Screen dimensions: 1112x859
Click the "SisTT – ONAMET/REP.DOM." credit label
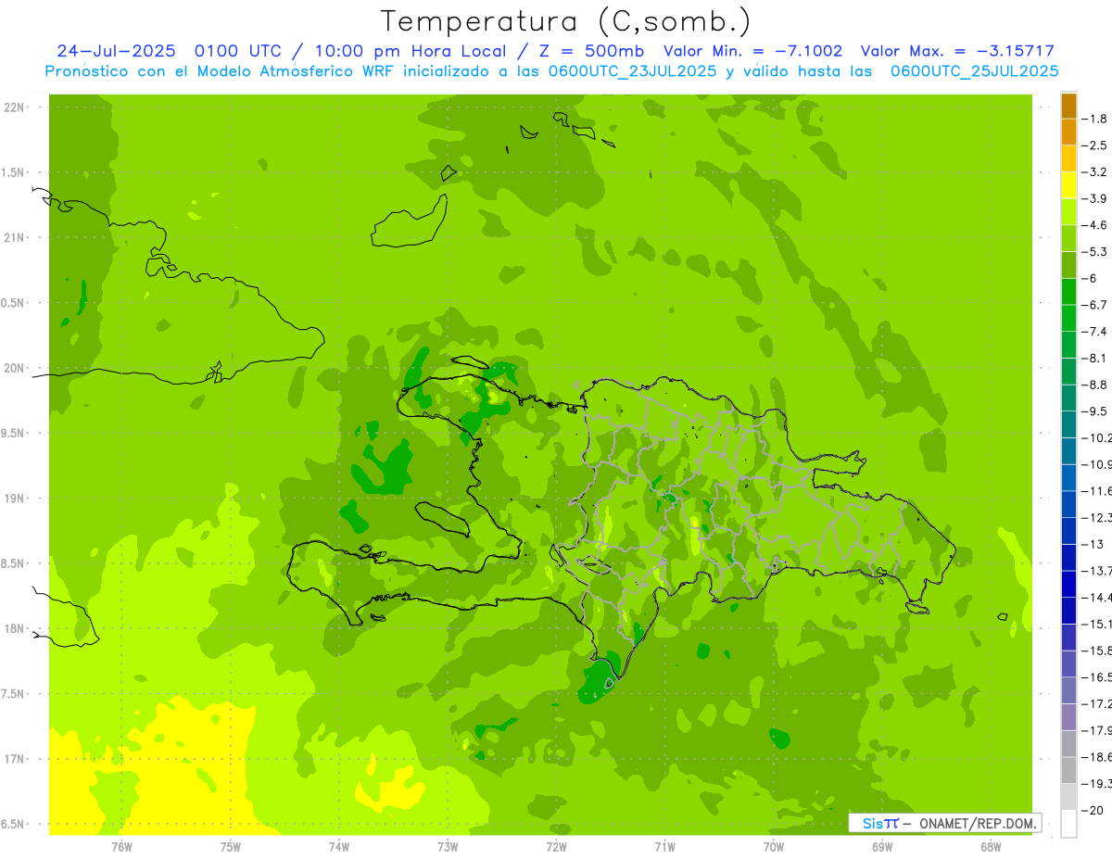pos(945,823)
